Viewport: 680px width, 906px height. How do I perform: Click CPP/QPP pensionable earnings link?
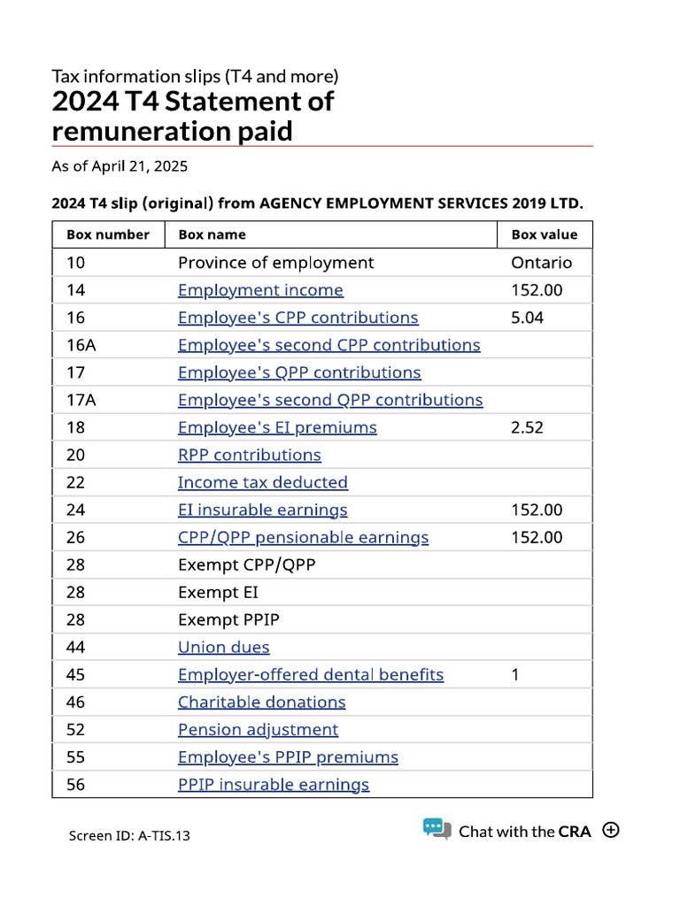[303, 537]
